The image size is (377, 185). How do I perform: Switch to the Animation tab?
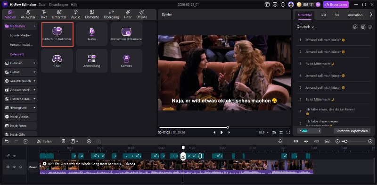pos(355,15)
